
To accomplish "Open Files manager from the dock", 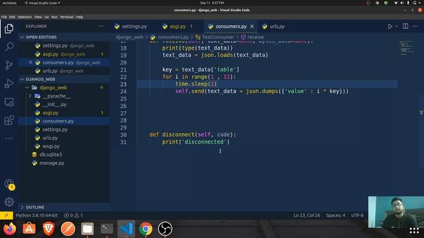I will [87, 229].
